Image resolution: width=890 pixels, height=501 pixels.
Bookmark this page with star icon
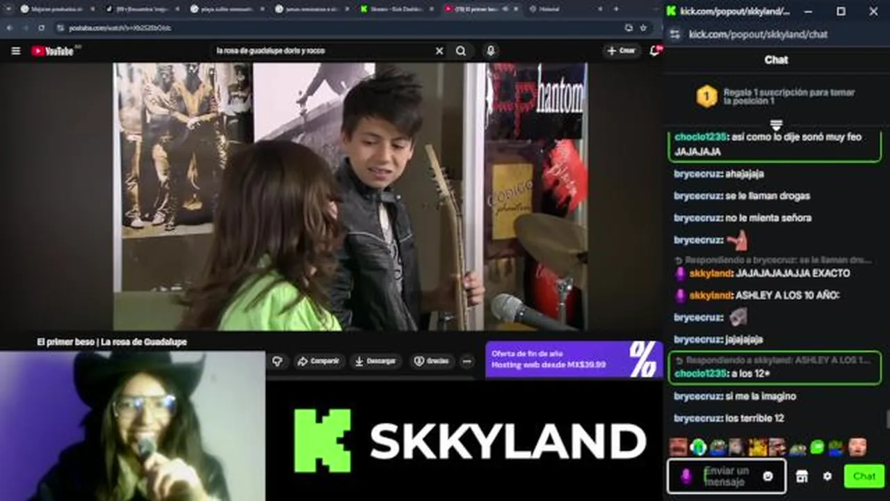coord(643,28)
